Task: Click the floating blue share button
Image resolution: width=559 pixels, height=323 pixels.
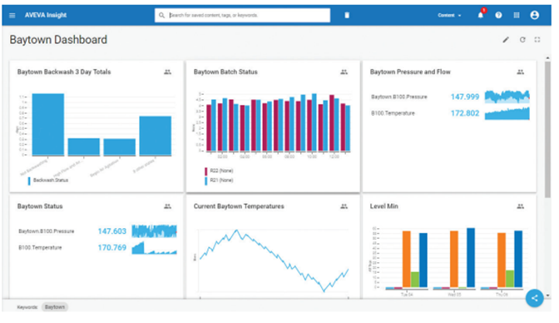Action: coord(534,298)
